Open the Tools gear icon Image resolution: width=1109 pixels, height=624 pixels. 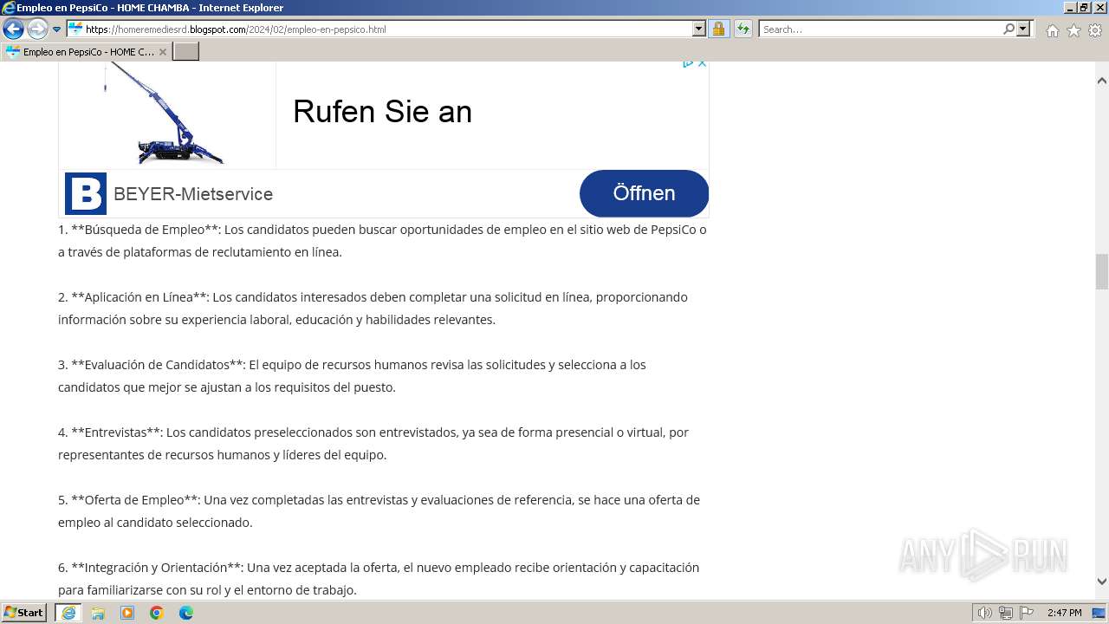tap(1095, 30)
